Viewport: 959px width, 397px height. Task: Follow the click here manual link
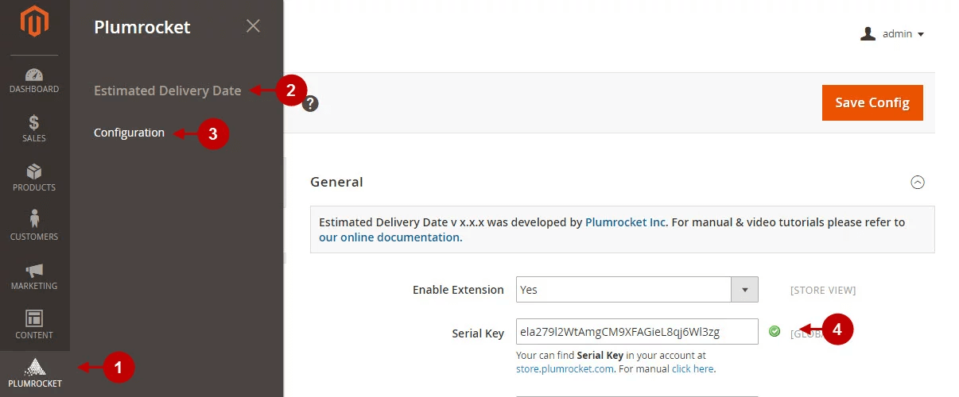click(692, 369)
